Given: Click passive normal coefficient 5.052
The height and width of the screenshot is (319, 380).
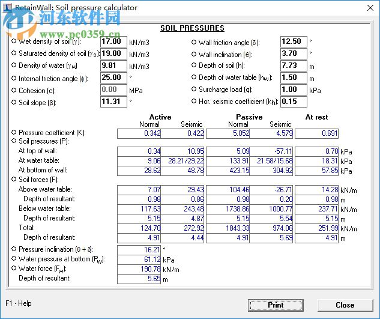Looking at the screenshot, I should click(228, 133).
